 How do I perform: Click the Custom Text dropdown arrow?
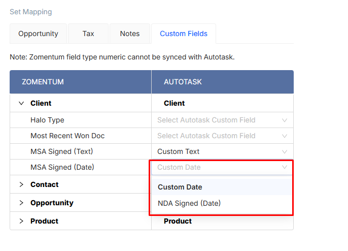[285, 152]
